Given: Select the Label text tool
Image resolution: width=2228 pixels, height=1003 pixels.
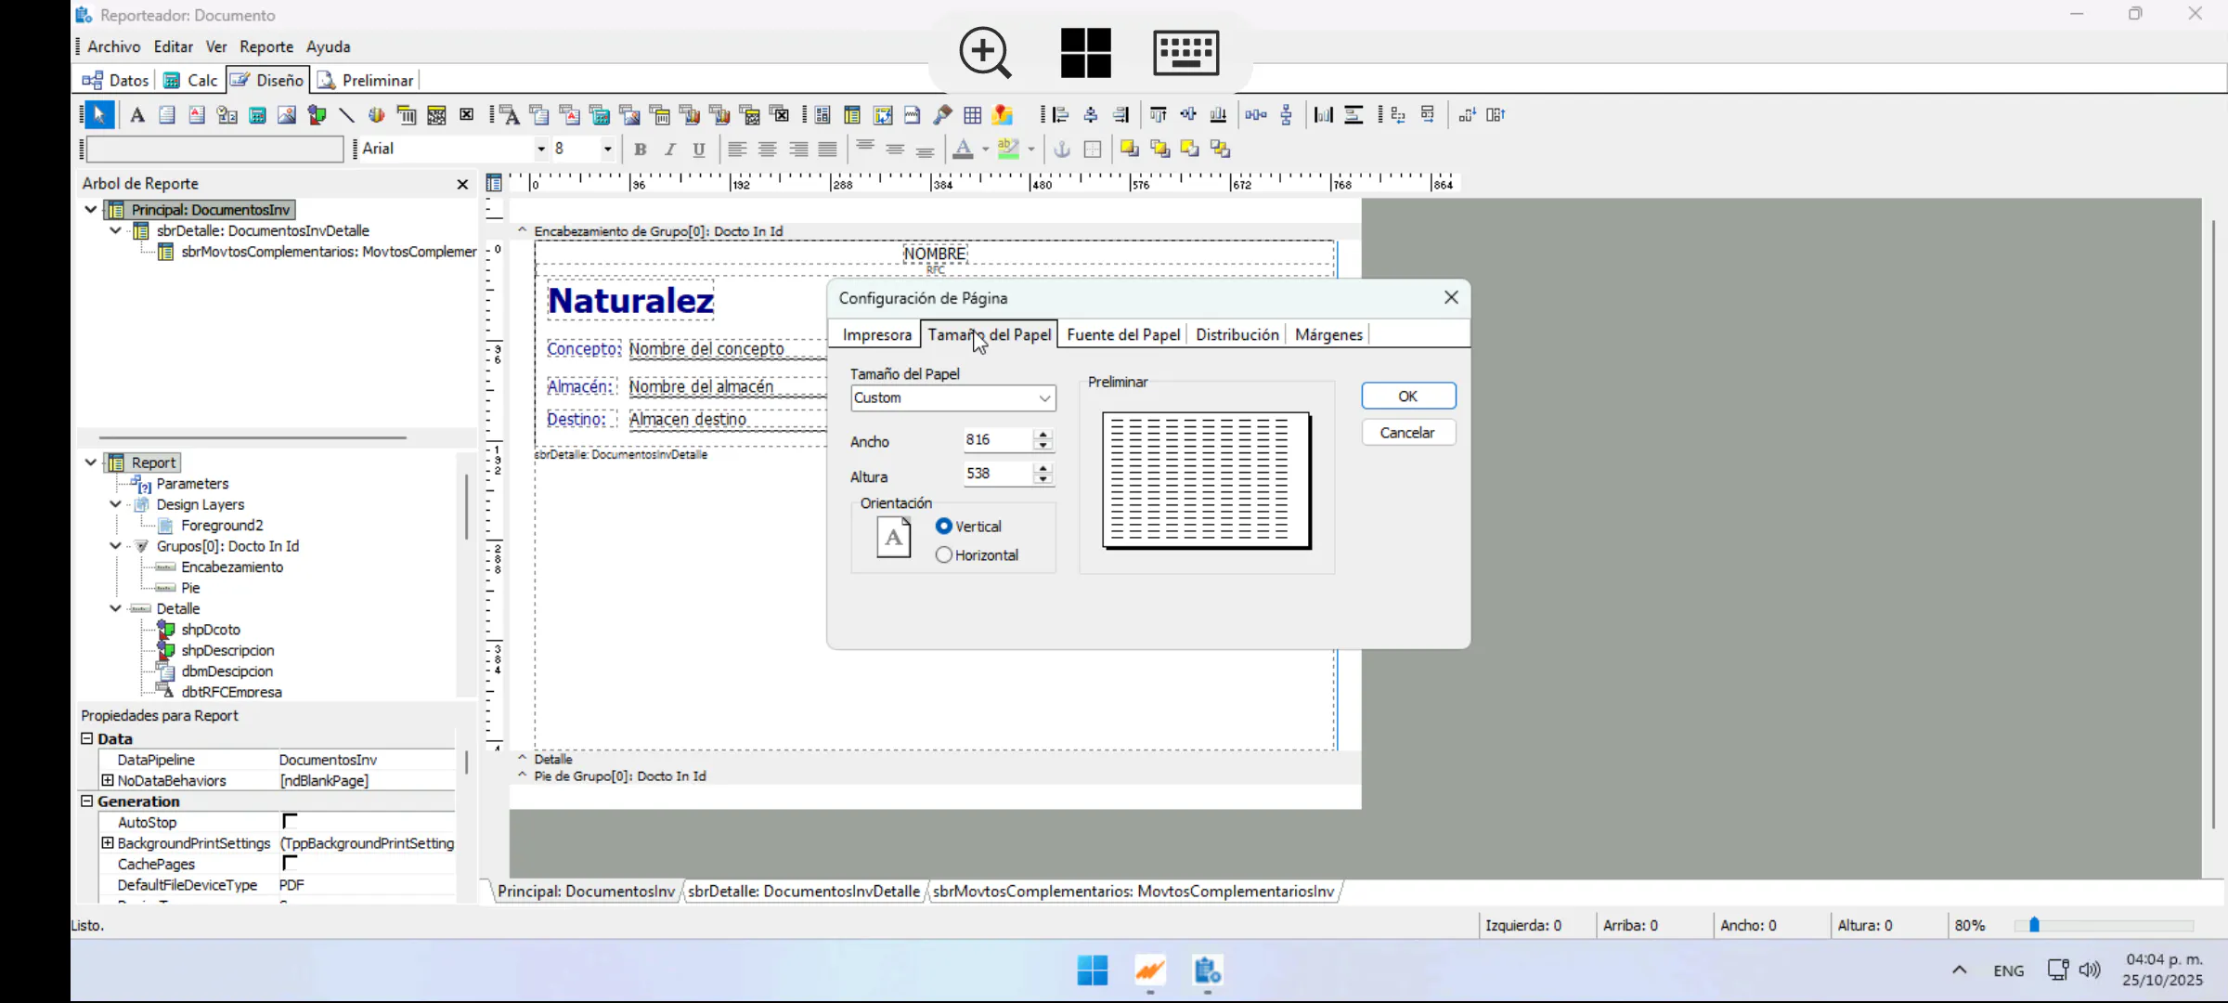Looking at the screenshot, I should [137, 115].
